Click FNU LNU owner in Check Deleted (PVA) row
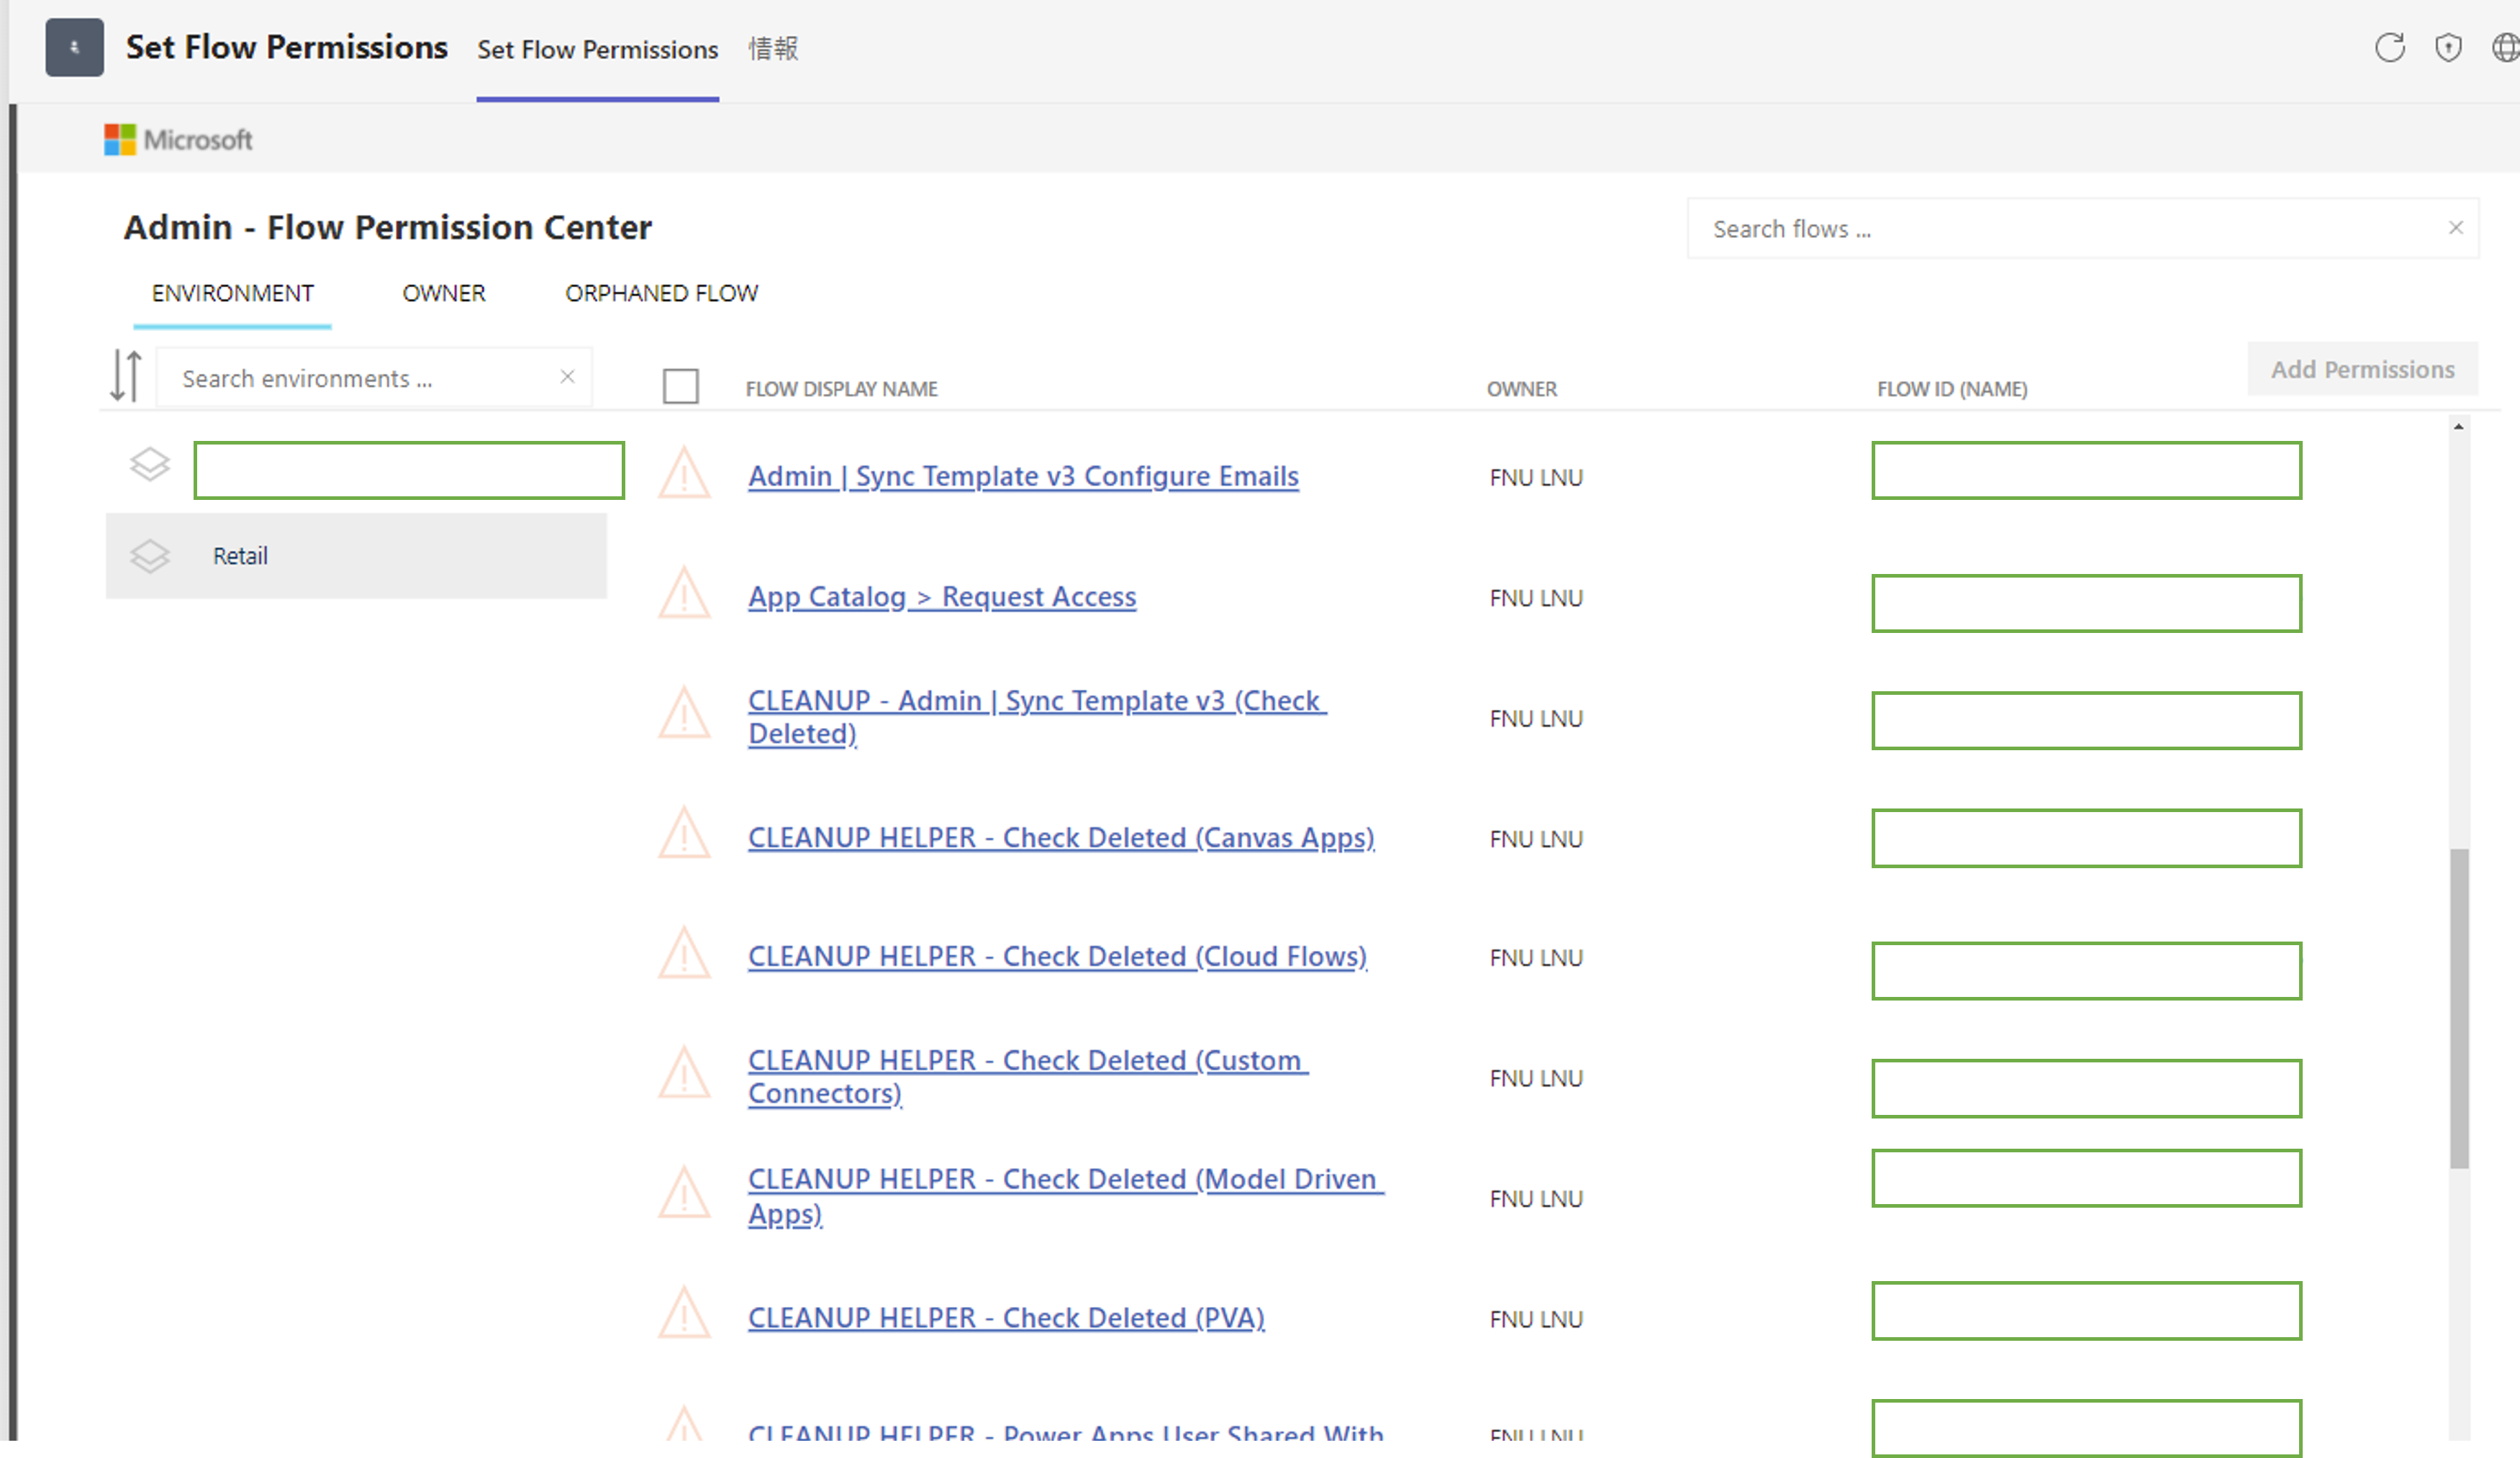Image resolution: width=2520 pixels, height=1458 pixels. coord(1536,1319)
